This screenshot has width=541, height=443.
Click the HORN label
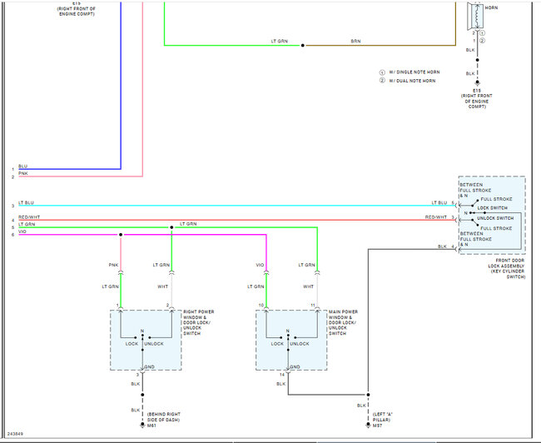tap(491, 7)
